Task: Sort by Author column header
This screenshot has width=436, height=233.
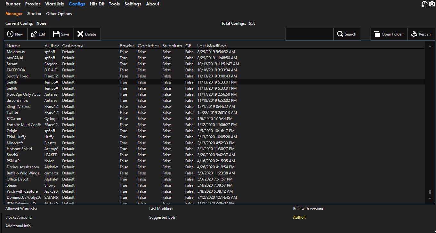Action: (52, 46)
